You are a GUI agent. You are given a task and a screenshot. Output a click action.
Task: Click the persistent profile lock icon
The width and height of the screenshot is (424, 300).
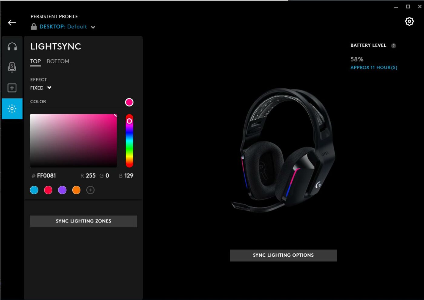[x=33, y=27]
